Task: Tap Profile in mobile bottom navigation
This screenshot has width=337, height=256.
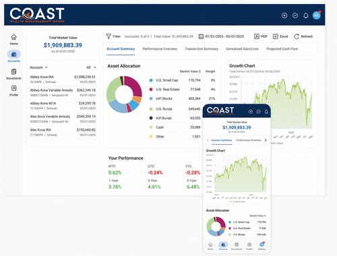Action: (249, 246)
